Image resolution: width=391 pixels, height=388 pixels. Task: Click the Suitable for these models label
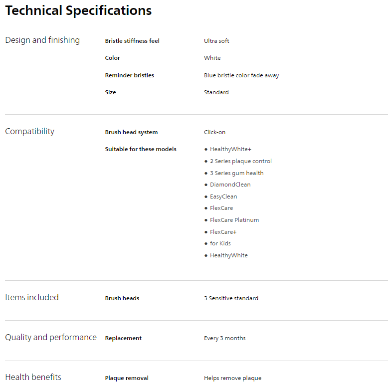[141, 149]
